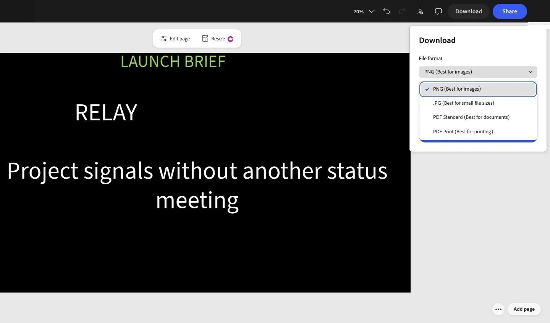Select the LAUNCH BRIEF green heading text
Viewport: 550px width, 323px height.
(x=173, y=62)
